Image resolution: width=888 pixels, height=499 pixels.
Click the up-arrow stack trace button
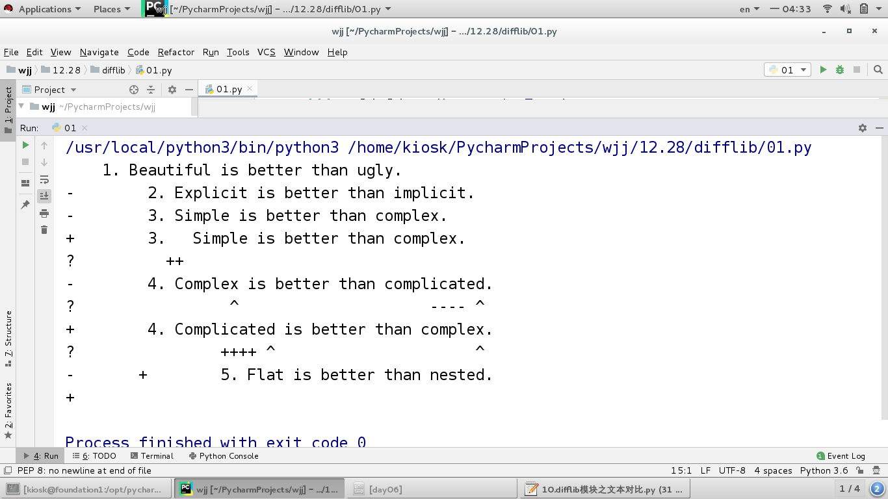point(44,146)
